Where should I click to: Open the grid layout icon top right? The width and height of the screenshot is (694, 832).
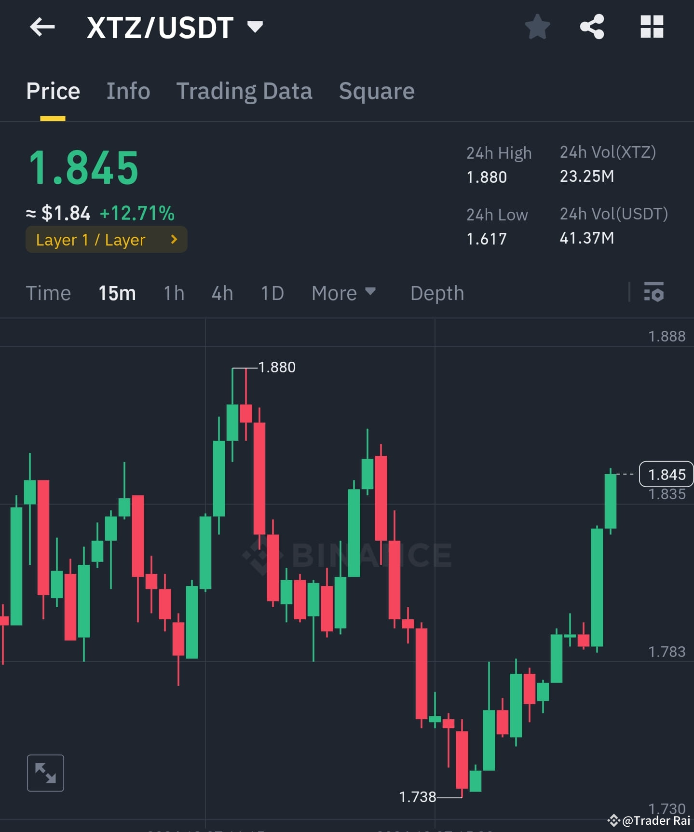(x=652, y=27)
